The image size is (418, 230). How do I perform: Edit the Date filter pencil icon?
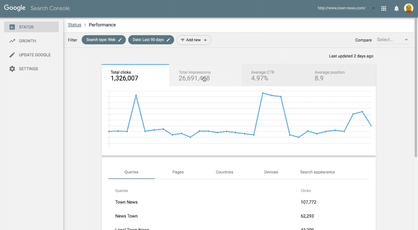169,40
